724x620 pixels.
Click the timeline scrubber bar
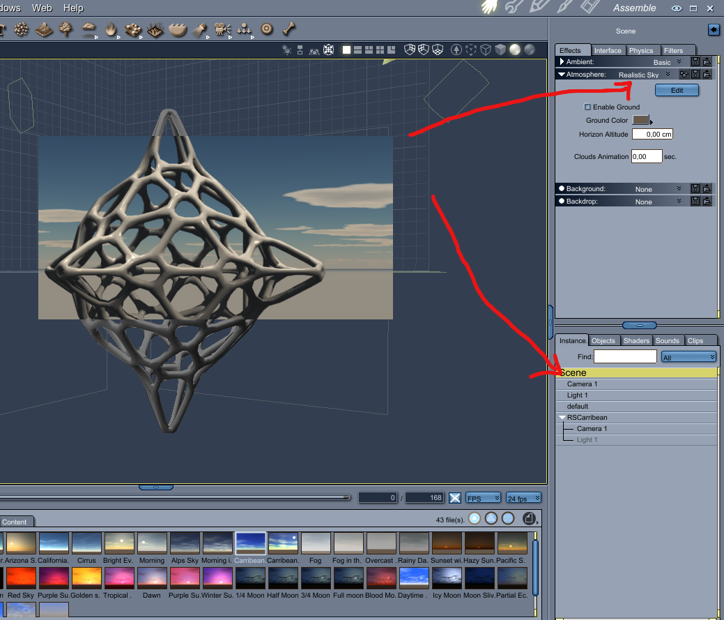point(174,497)
